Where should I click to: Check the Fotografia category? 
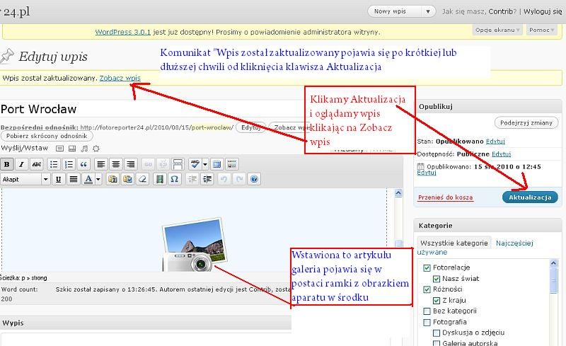[x=427, y=321]
